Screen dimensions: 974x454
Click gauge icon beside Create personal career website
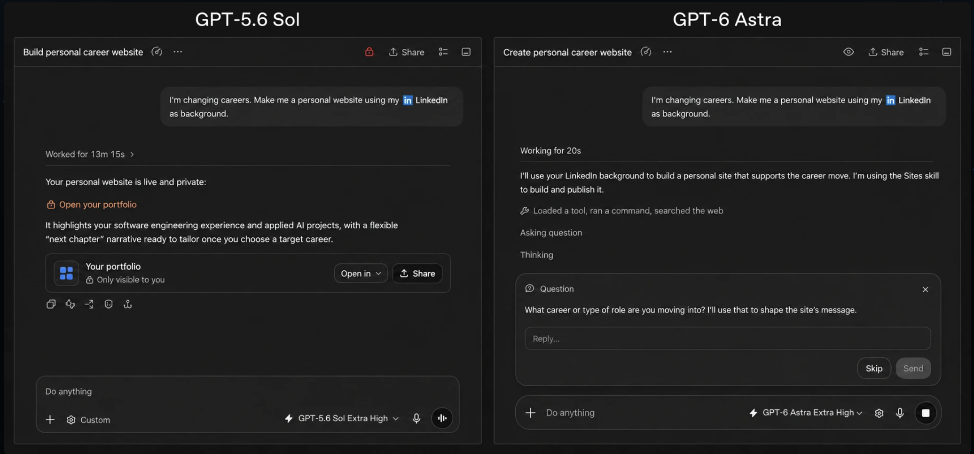646,52
